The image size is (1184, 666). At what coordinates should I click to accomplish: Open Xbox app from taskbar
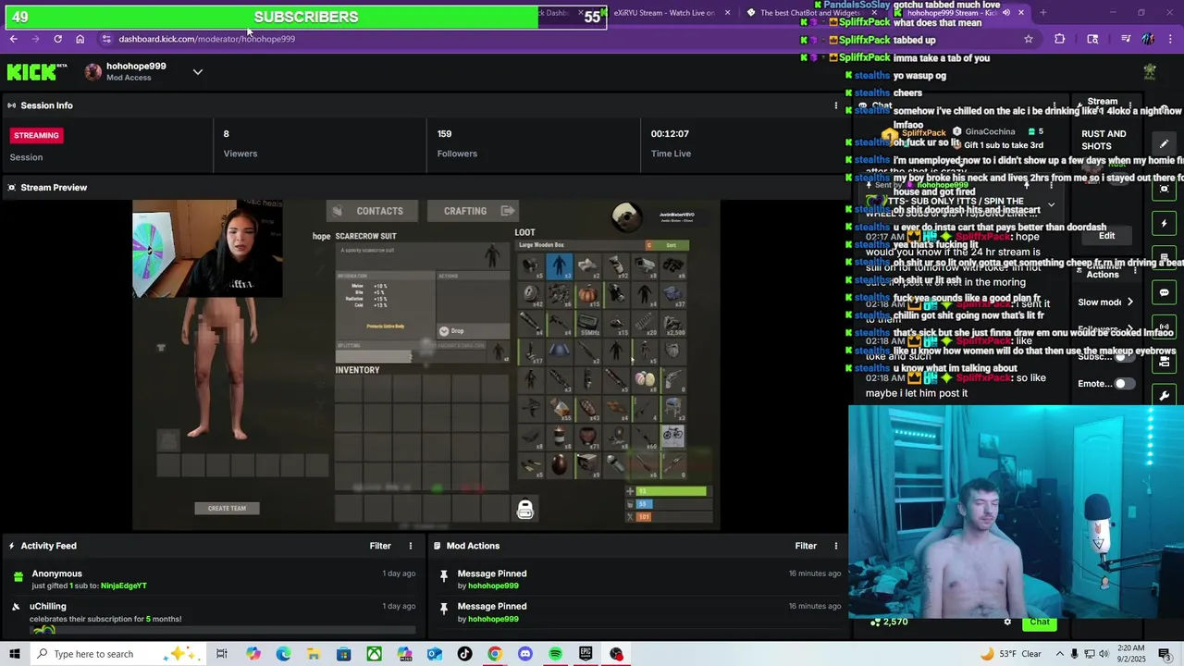[374, 654]
